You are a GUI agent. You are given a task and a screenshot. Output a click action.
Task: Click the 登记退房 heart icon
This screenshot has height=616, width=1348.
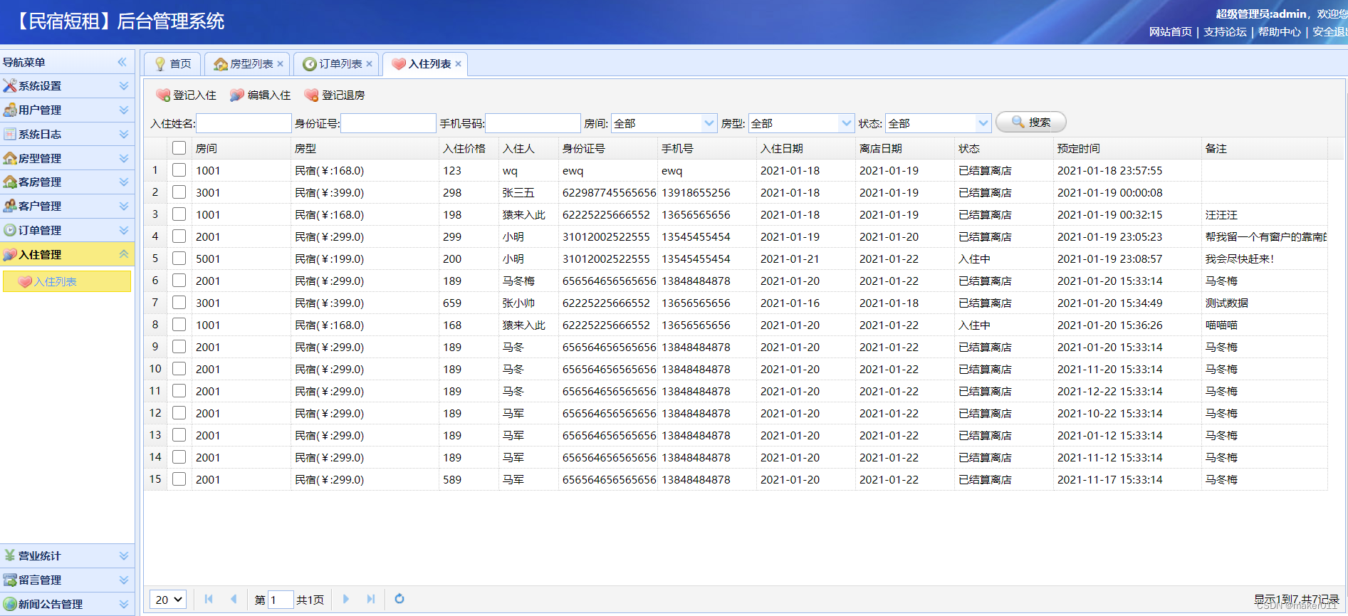(x=311, y=95)
